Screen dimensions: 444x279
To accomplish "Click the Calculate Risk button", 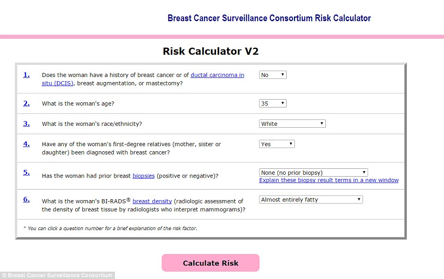I will pos(210,263).
